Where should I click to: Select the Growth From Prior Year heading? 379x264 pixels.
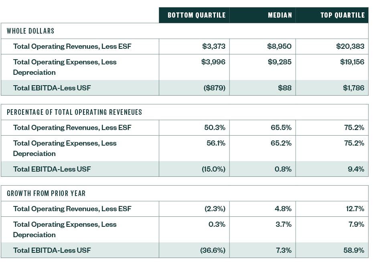pyautogui.click(x=46, y=193)
